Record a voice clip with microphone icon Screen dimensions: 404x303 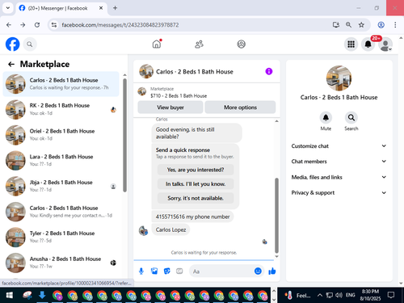141,271
